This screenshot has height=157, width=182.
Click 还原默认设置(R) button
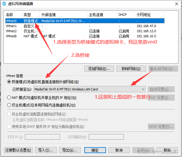tap(18, 150)
